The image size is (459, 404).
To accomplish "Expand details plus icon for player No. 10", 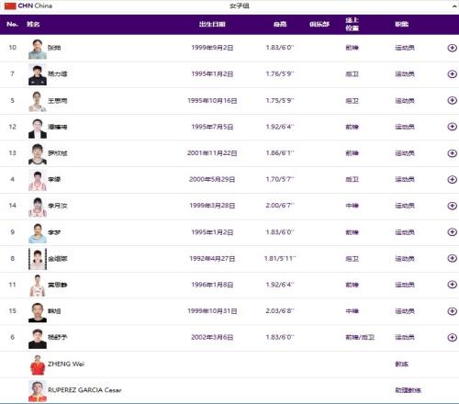I will pyautogui.click(x=452, y=48).
